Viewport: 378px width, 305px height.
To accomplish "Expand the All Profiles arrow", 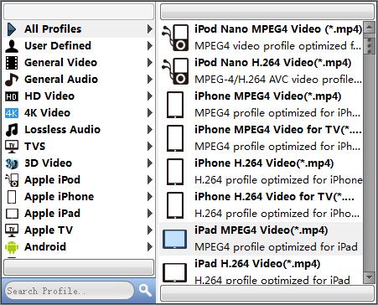I will pos(150,29).
